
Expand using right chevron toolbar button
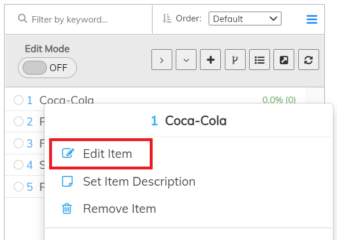(162, 60)
